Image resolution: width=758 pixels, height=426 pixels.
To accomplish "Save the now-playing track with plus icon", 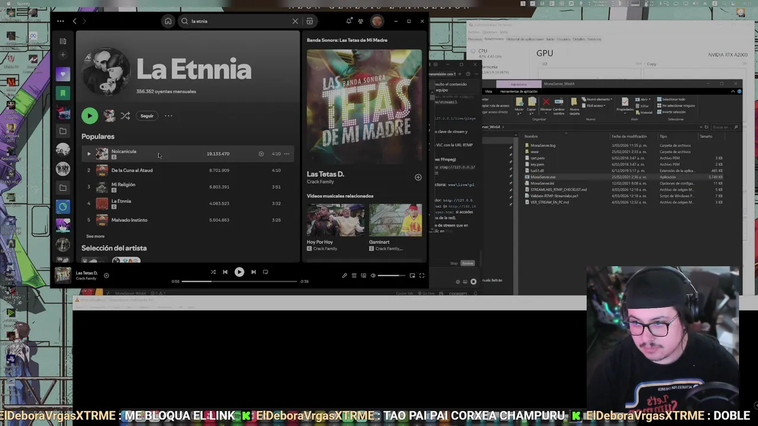I will click(x=106, y=275).
